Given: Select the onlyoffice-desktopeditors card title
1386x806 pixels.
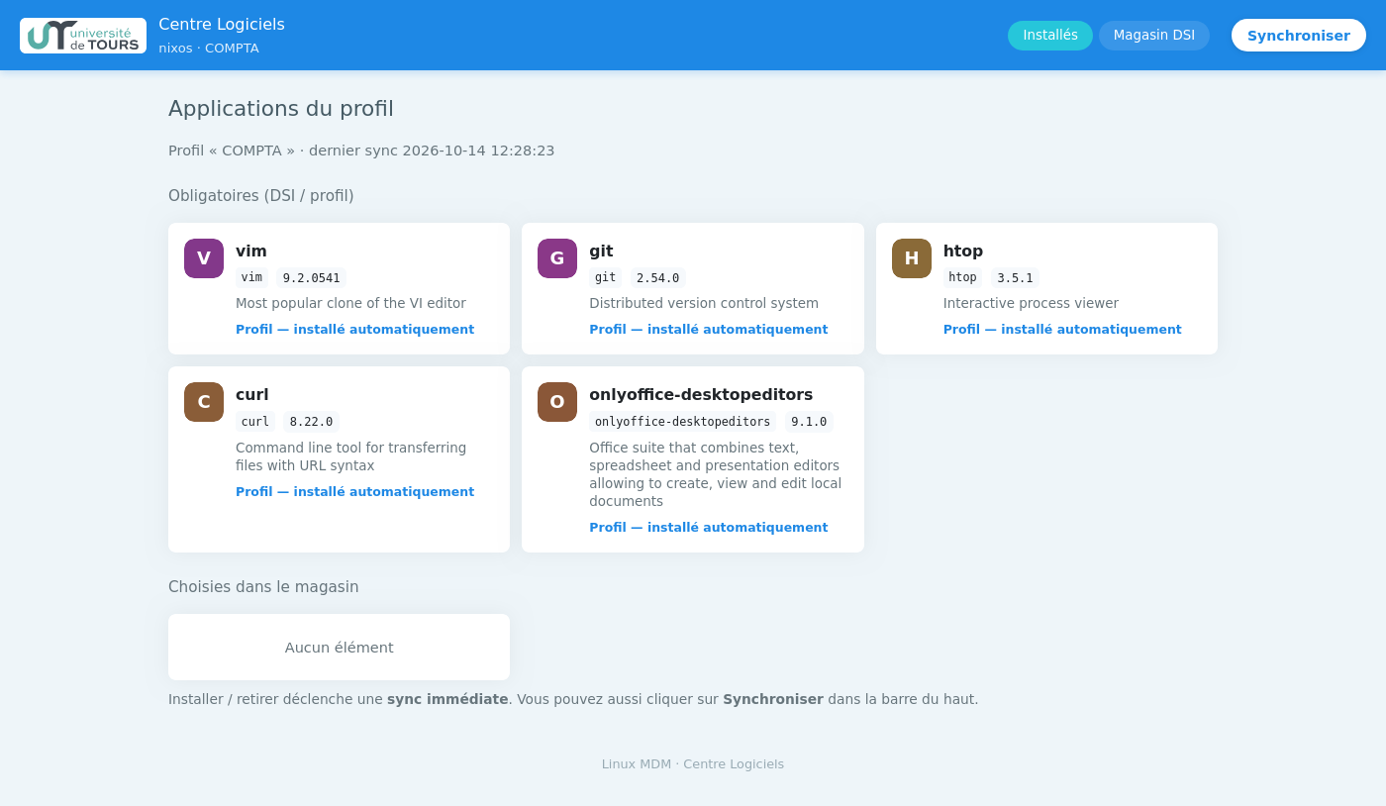Looking at the screenshot, I should 701,395.
